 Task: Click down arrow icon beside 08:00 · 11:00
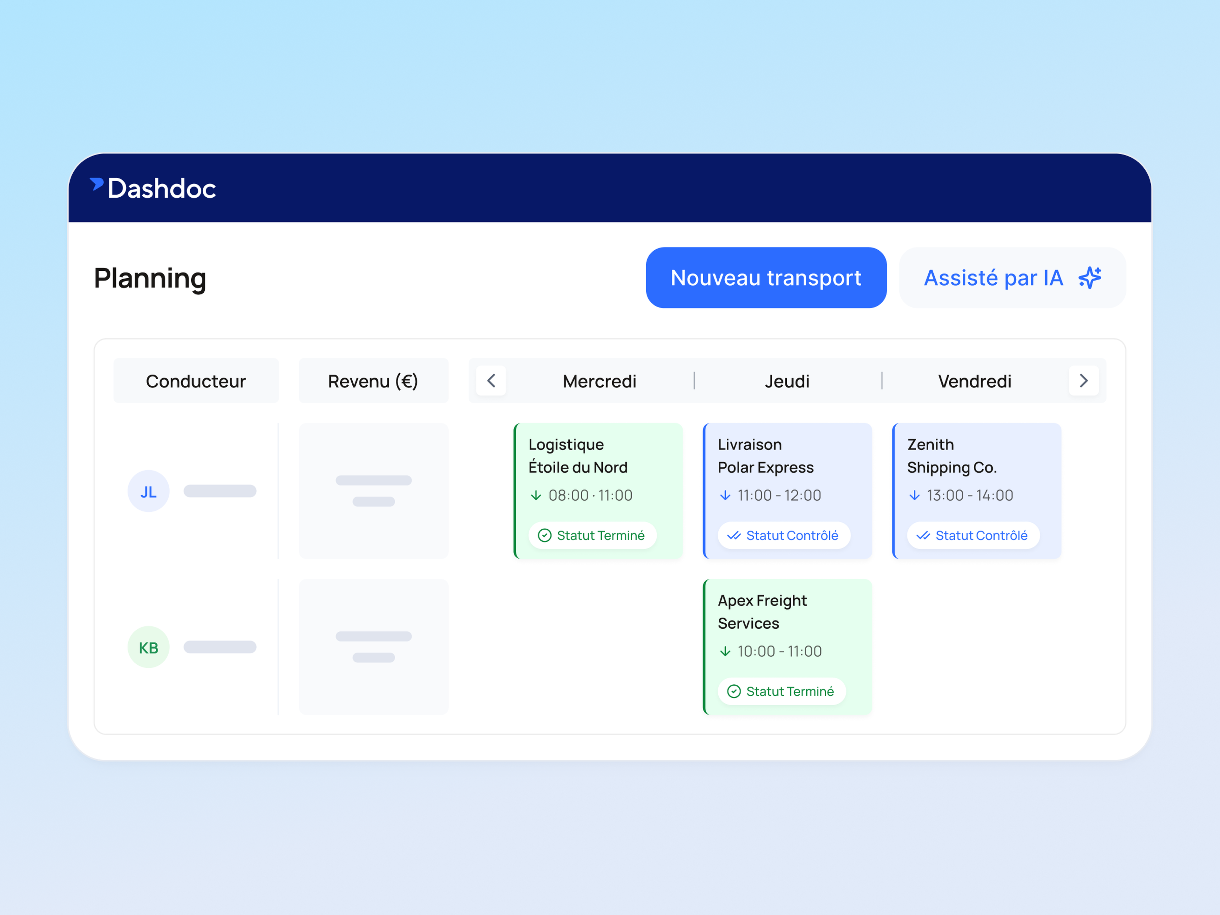(x=536, y=495)
